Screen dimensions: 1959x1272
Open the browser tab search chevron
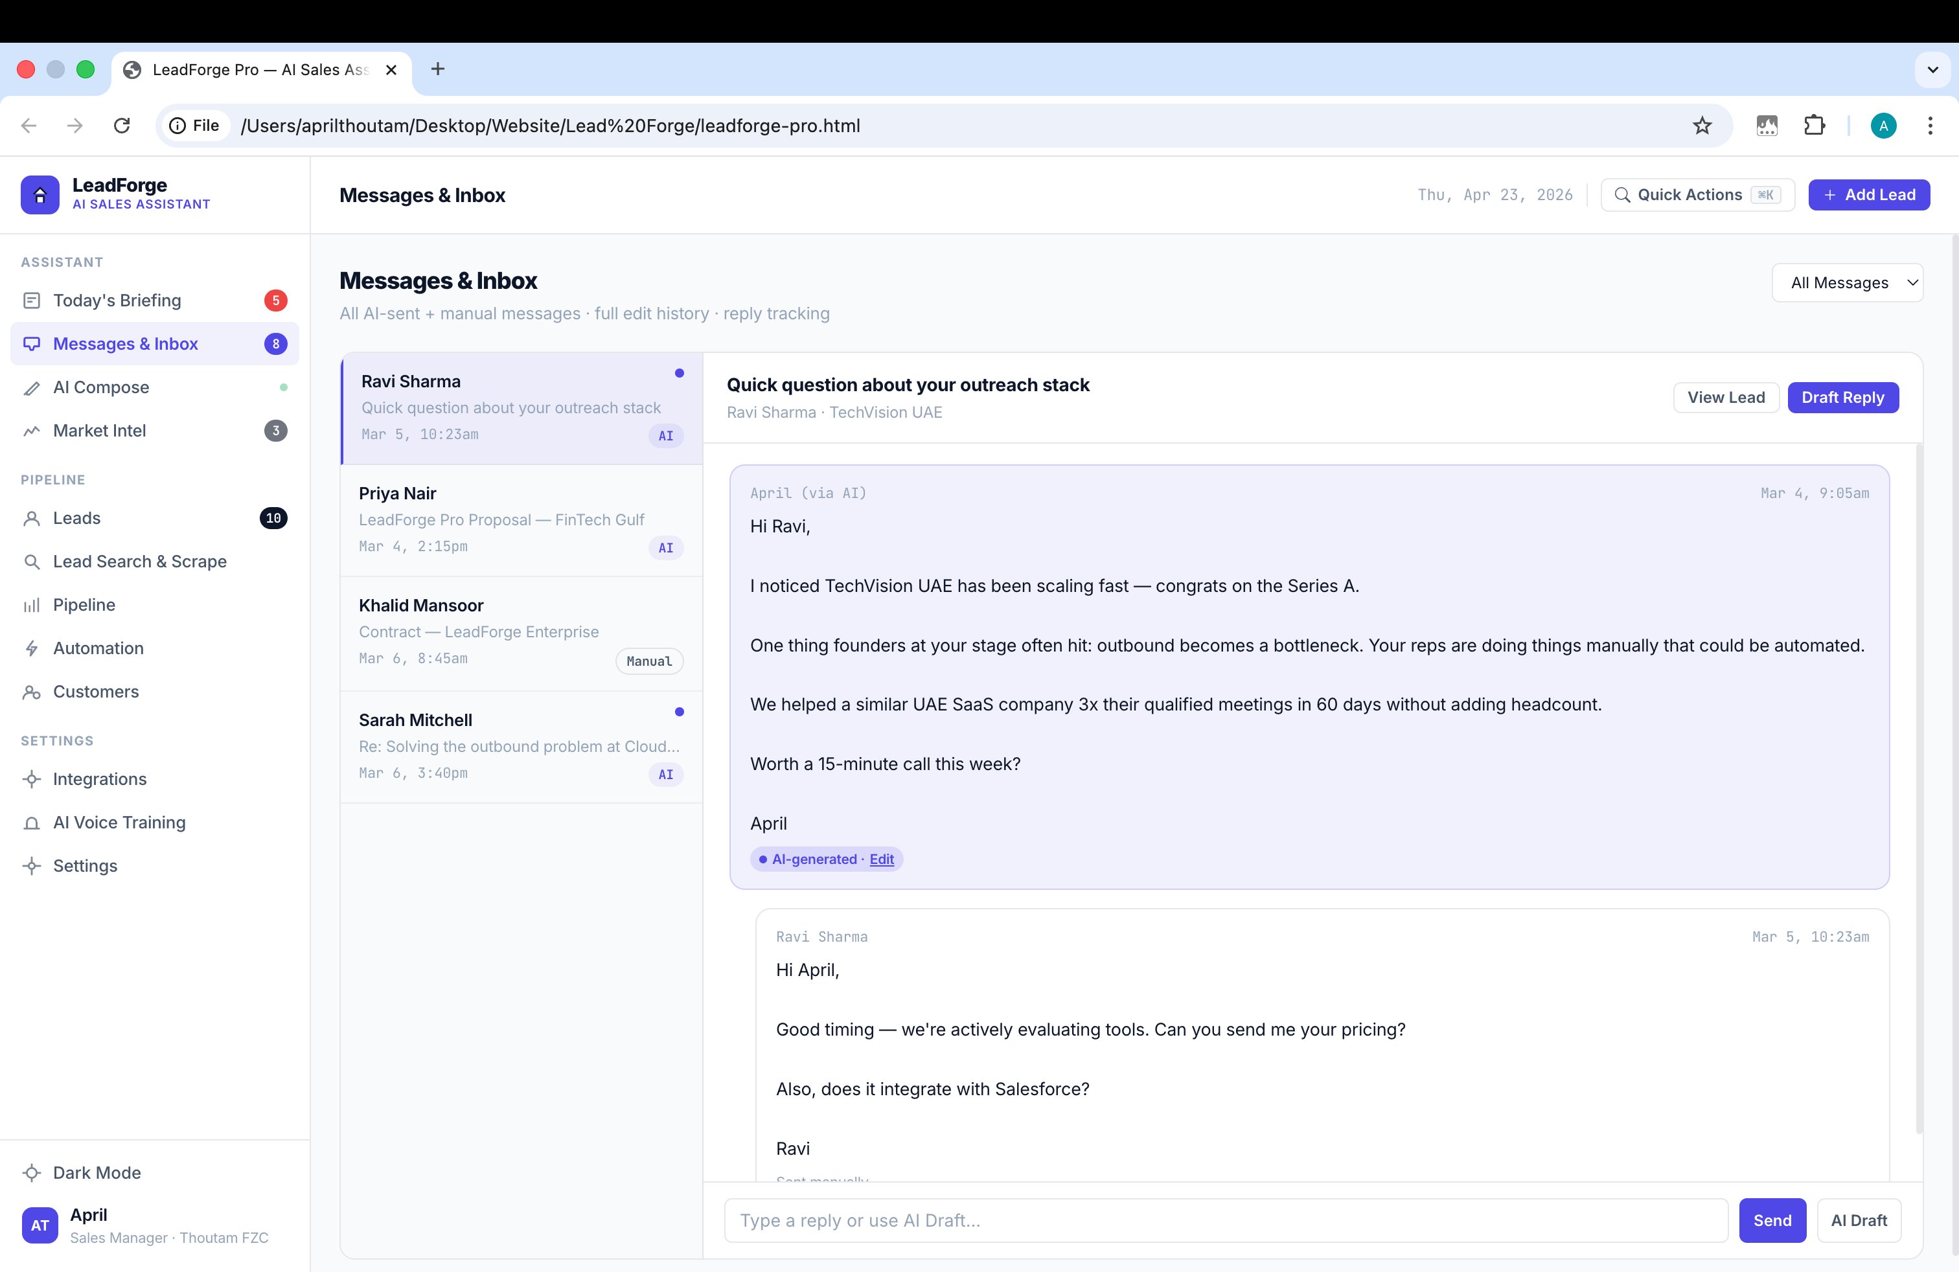[1932, 69]
